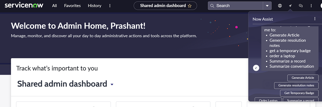Click the ServiceNow logo
The image size is (322, 107).
(x=24, y=6)
